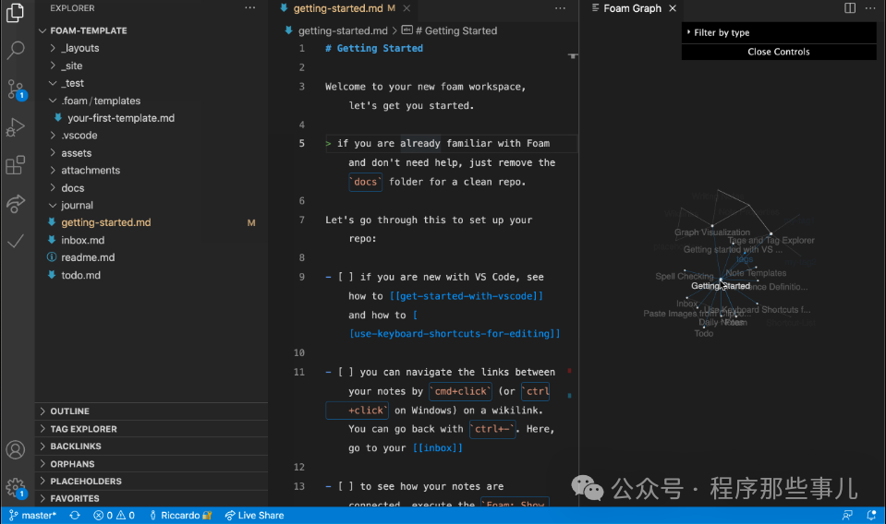Viewport: 886px width, 524px height.
Task: Switch to Foam Graph tab
Action: (x=632, y=8)
